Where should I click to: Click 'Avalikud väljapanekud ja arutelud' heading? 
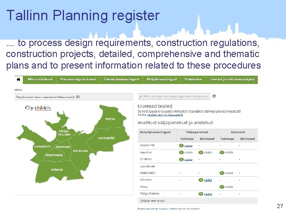point(175,122)
